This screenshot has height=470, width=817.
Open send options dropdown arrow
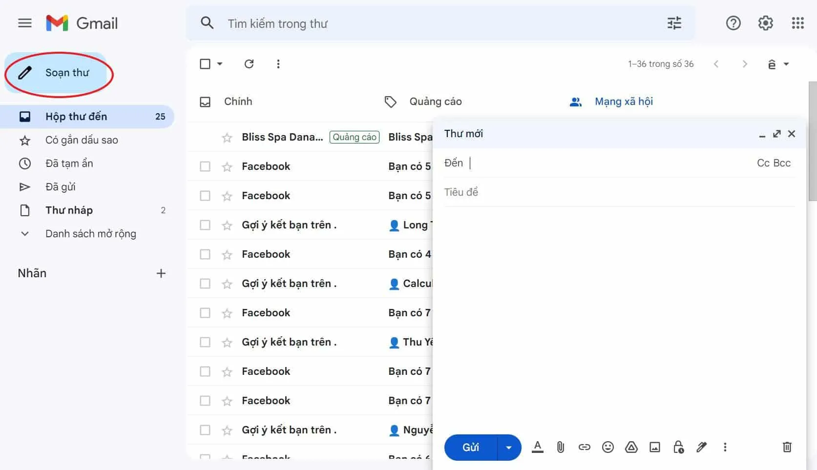pos(509,447)
